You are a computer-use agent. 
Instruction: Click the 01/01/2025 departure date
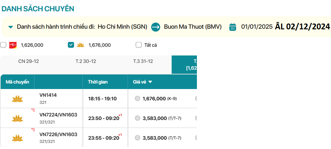point(257,27)
